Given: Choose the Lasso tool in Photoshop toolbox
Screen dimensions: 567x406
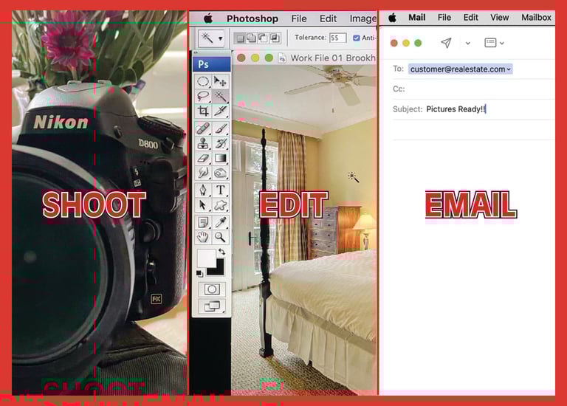Looking at the screenshot, I should [203, 96].
